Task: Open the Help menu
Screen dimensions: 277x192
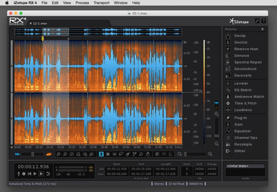Action: coord(136,3)
